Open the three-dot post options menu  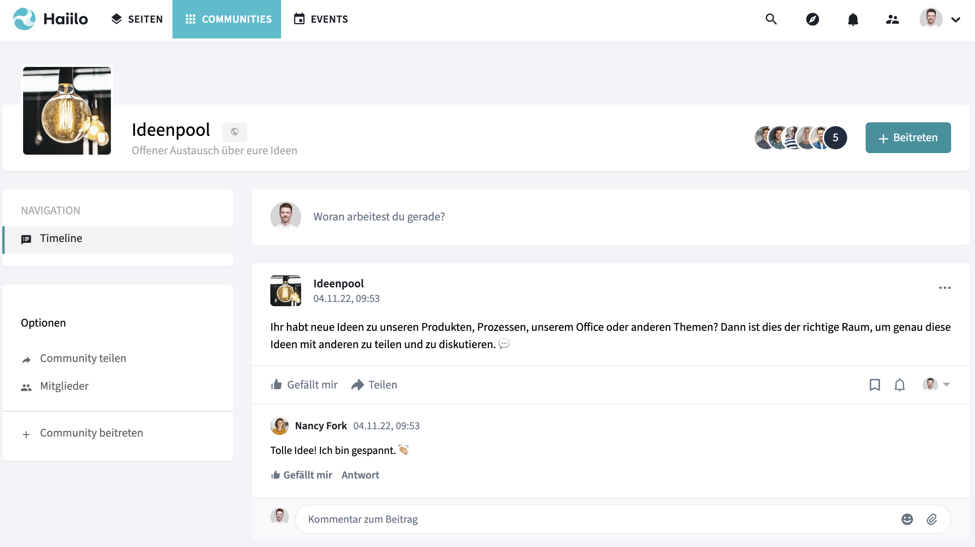945,288
